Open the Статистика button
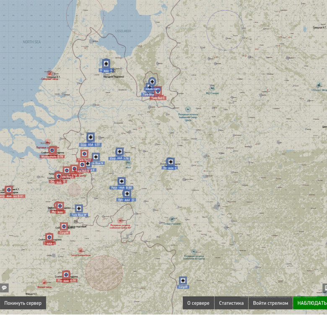This screenshot has height=315, width=327. pyautogui.click(x=231, y=303)
